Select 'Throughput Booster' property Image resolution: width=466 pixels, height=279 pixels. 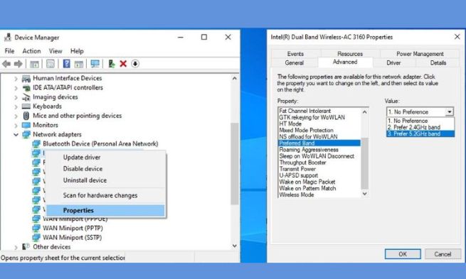pyautogui.click(x=302, y=163)
